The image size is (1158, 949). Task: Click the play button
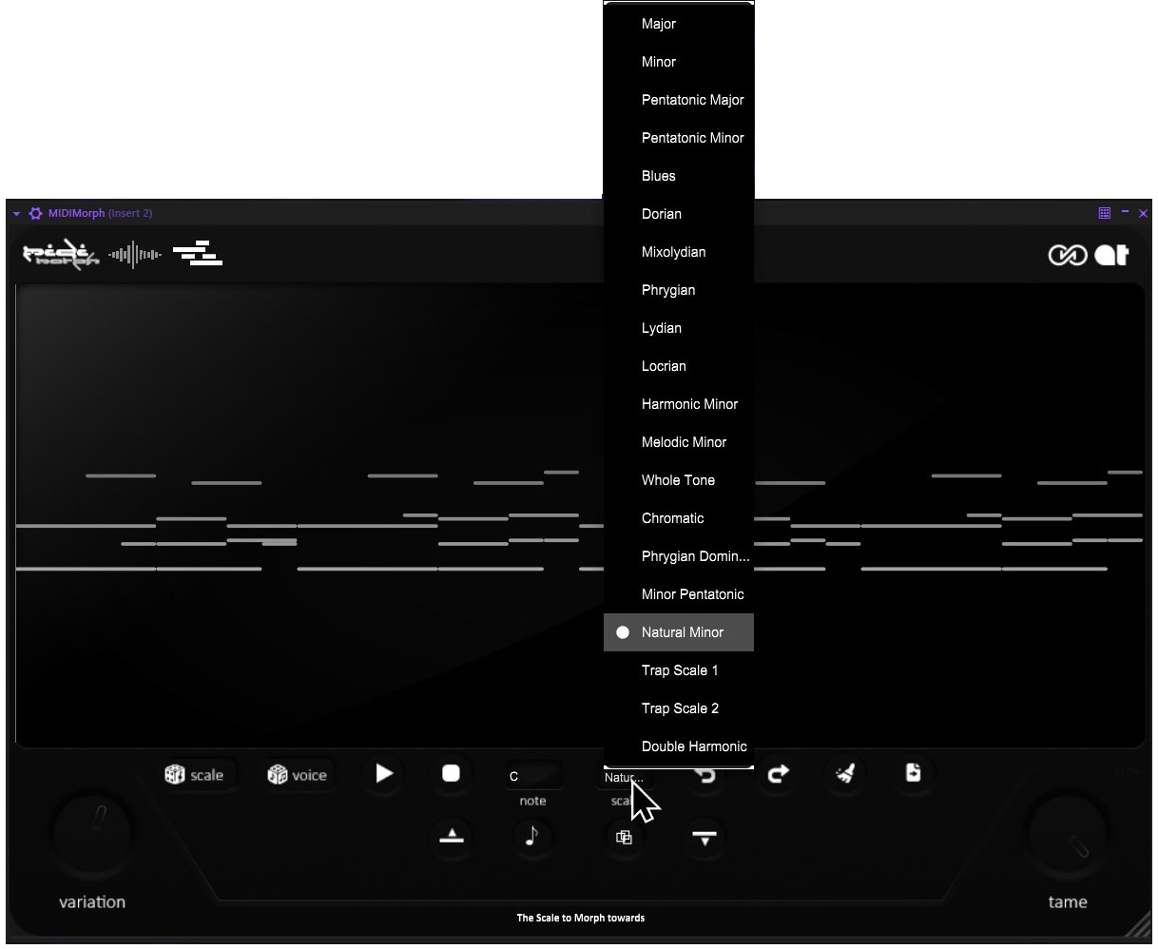(384, 773)
